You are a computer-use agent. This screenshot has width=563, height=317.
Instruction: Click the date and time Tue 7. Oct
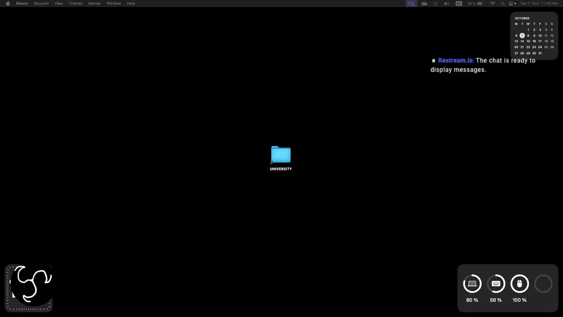(538, 4)
